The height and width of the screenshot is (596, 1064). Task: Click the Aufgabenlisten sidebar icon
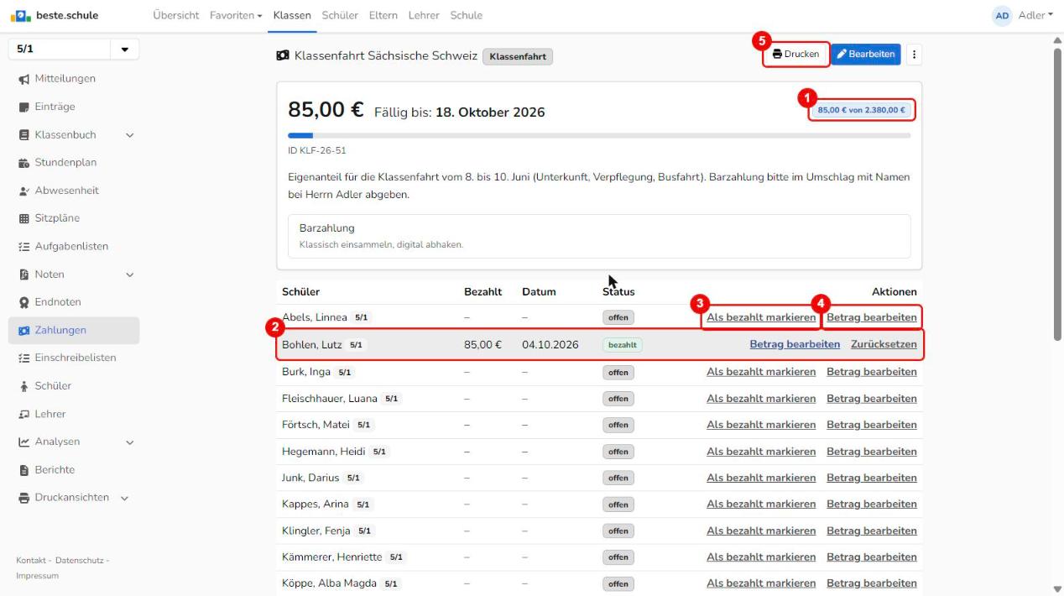tap(23, 247)
